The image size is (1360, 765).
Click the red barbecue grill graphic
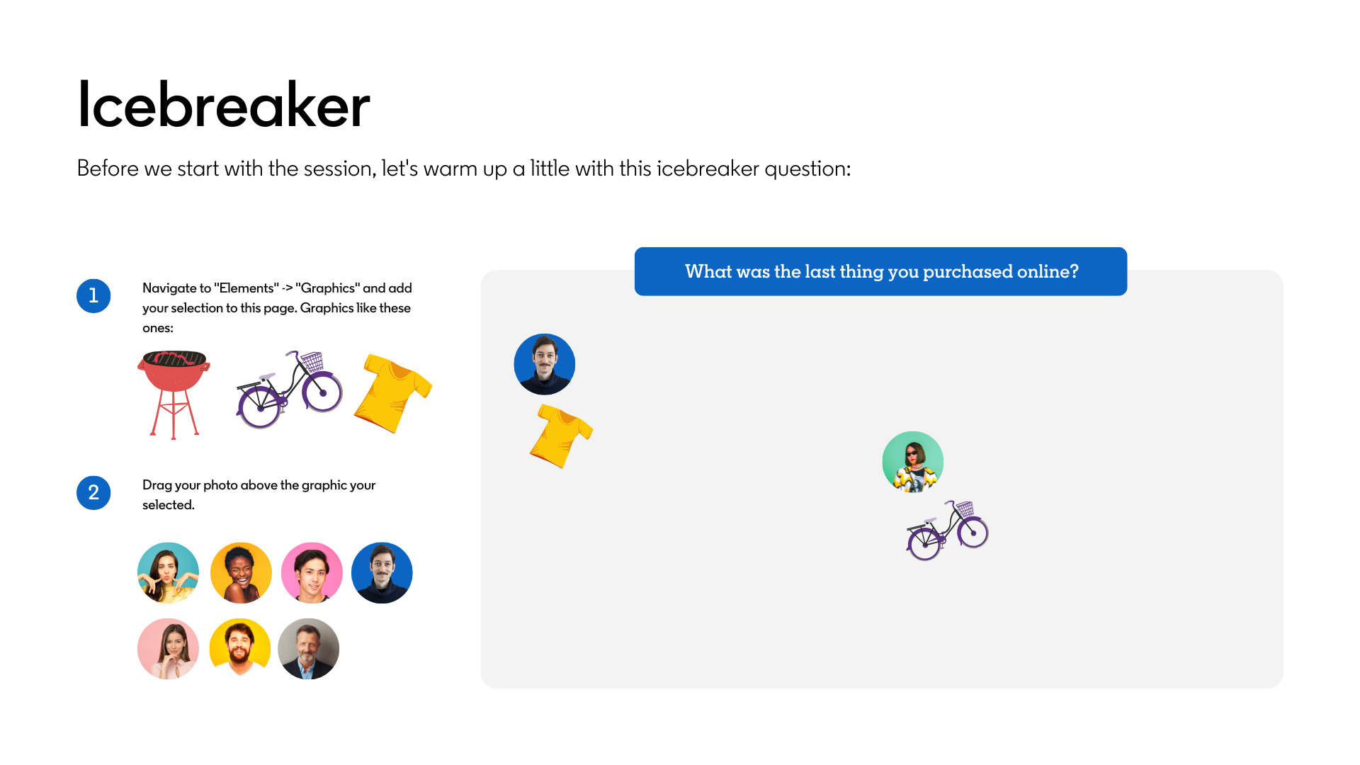point(174,392)
